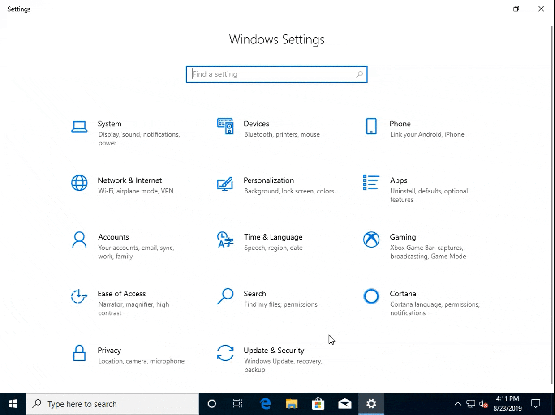Open System settings
The image size is (555, 415).
tap(110, 124)
